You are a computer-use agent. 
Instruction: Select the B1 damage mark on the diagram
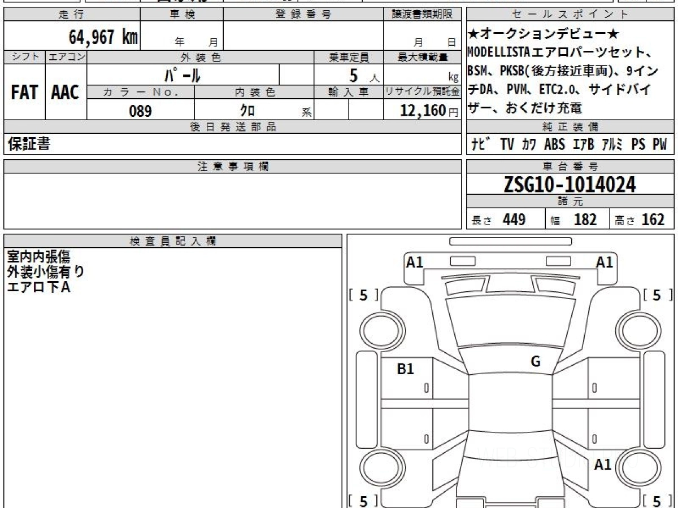click(x=406, y=369)
